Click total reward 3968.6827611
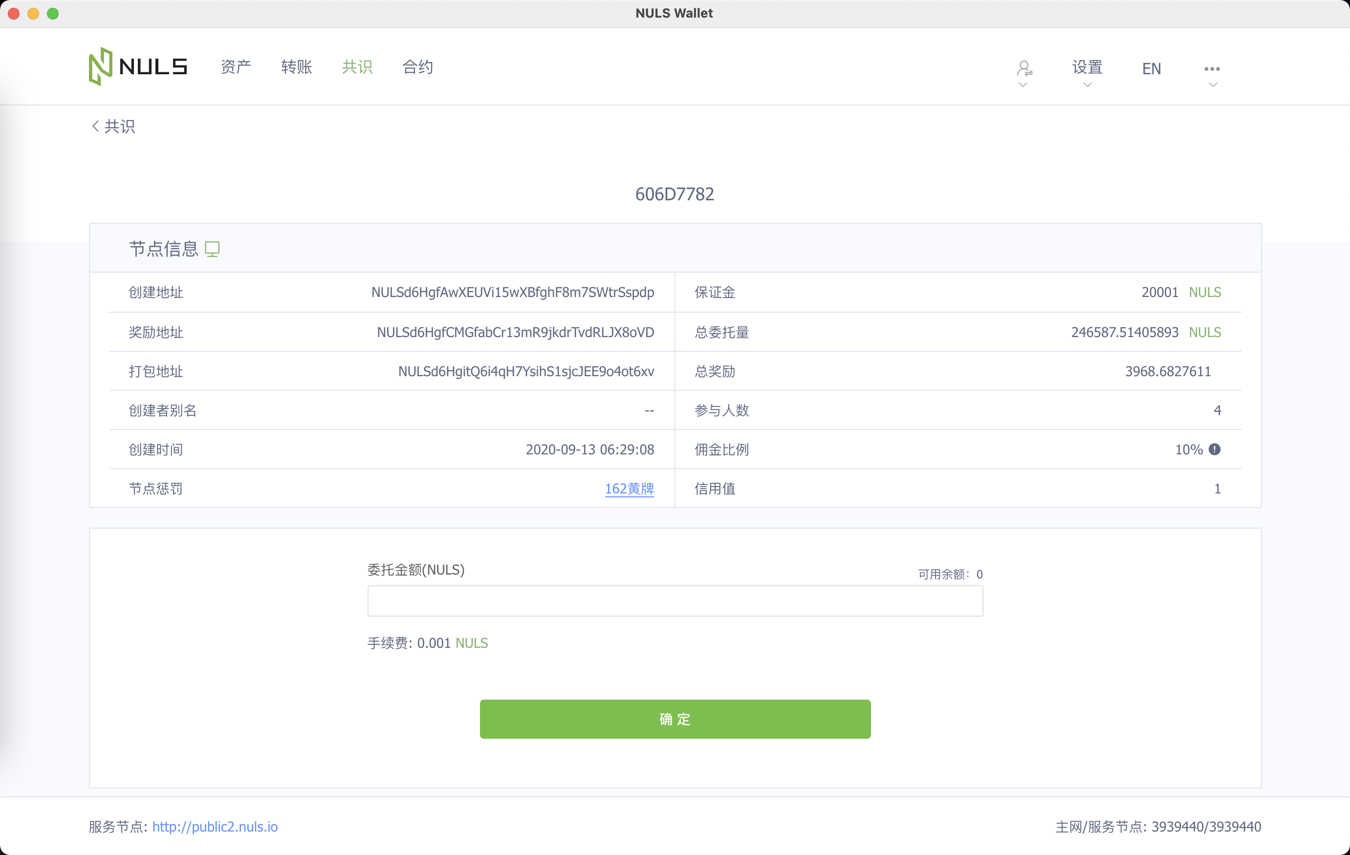 pos(1168,371)
